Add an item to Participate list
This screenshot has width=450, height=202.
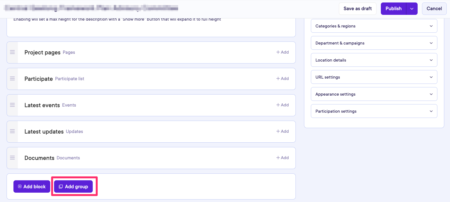[x=282, y=79]
